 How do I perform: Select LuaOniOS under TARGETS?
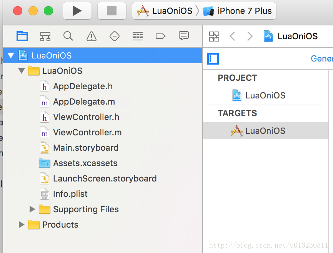click(x=265, y=131)
